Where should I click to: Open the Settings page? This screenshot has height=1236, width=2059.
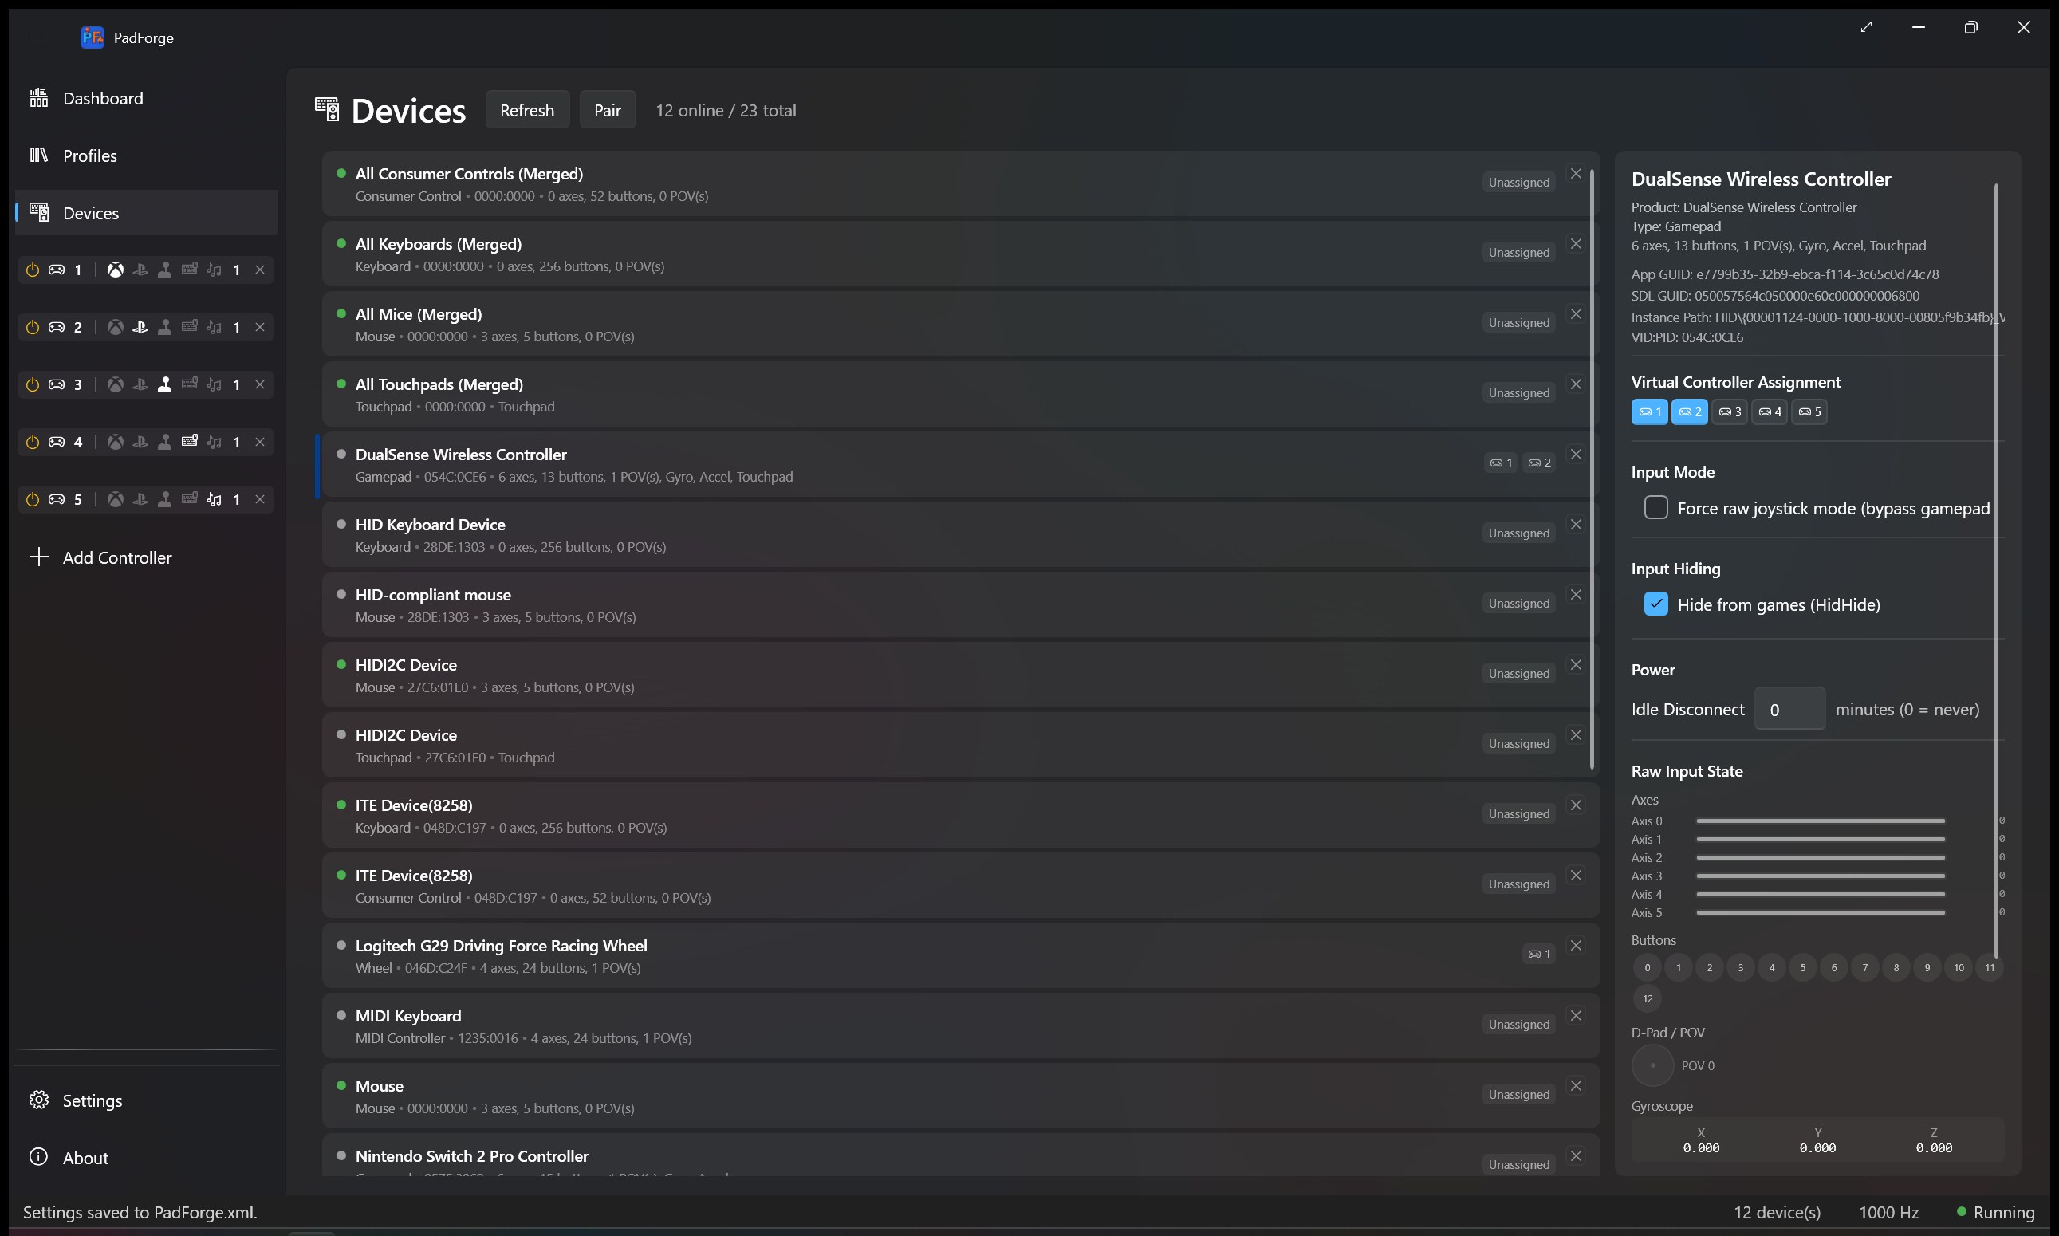tap(147, 1100)
